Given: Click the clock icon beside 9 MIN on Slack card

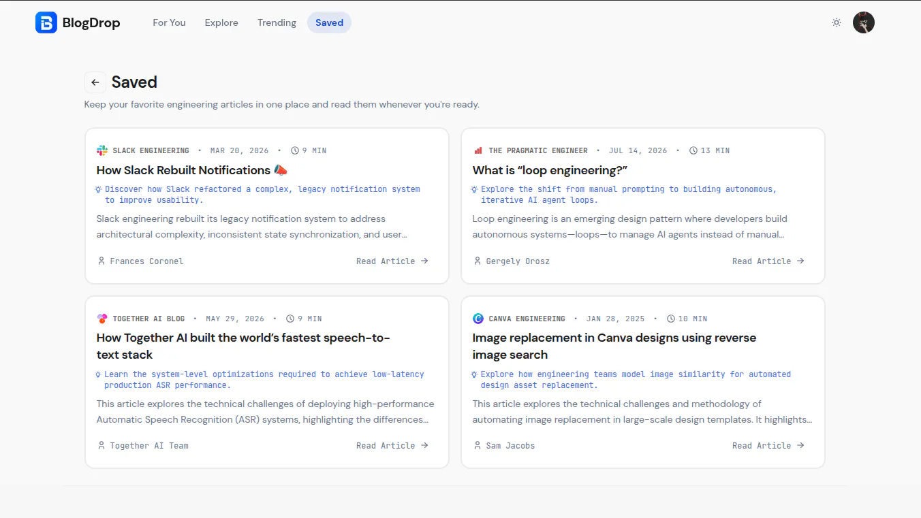Looking at the screenshot, I should (x=295, y=150).
